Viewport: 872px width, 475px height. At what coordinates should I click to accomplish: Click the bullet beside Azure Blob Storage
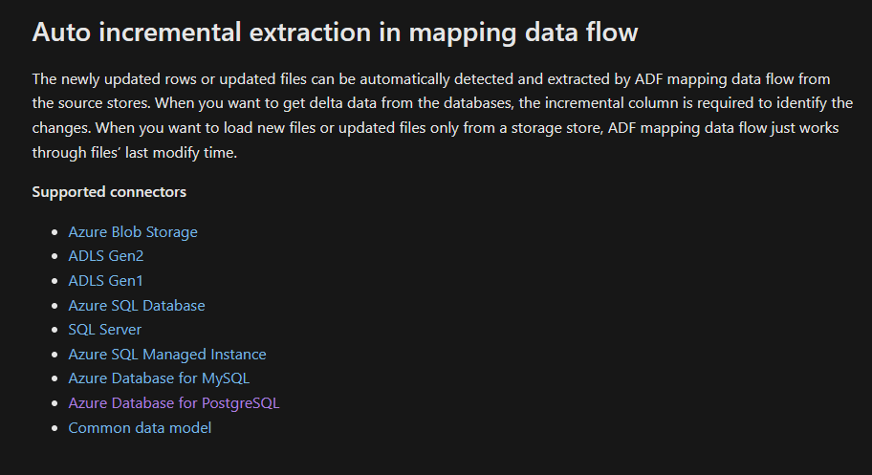(x=54, y=232)
